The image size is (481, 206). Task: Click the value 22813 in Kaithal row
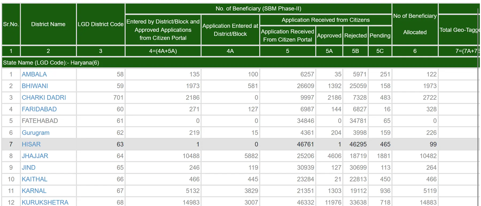(x=358, y=179)
